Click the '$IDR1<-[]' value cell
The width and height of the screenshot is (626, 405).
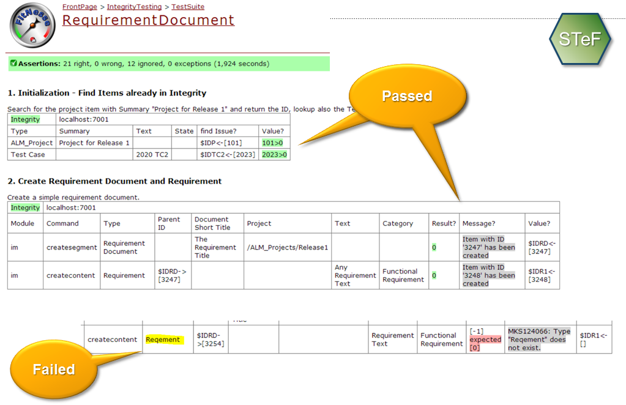[x=594, y=340]
